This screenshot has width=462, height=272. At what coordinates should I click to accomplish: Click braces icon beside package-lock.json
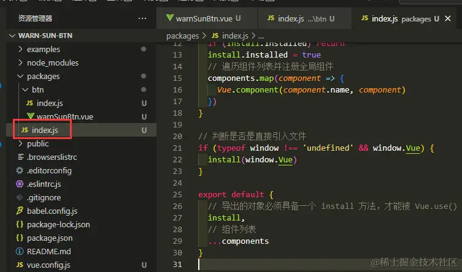coord(20,224)
